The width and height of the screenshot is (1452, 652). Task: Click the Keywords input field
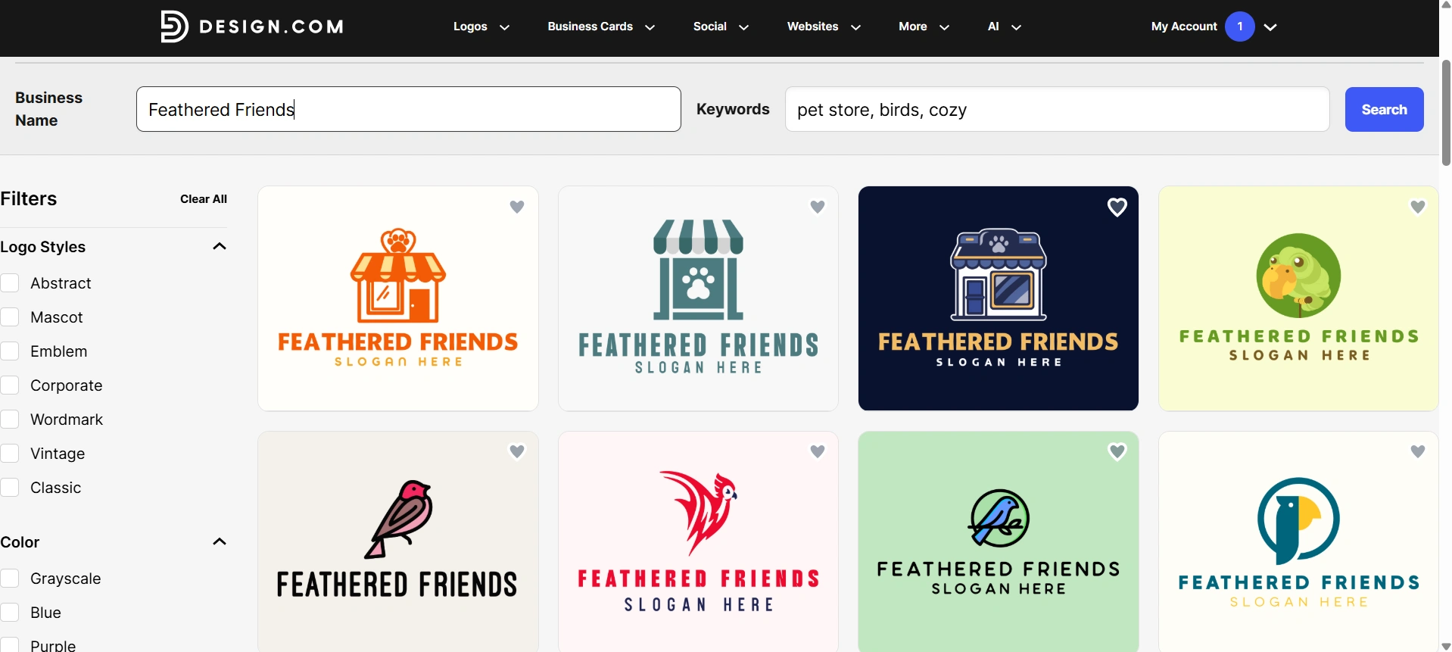[1057, 109]
